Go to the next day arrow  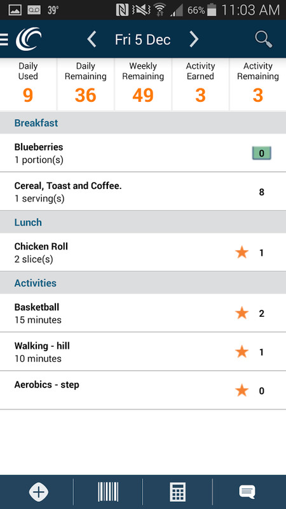point(194,39)
